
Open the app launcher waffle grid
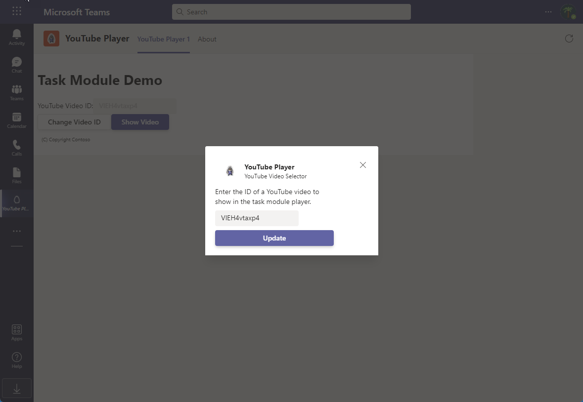coord(17,11)
